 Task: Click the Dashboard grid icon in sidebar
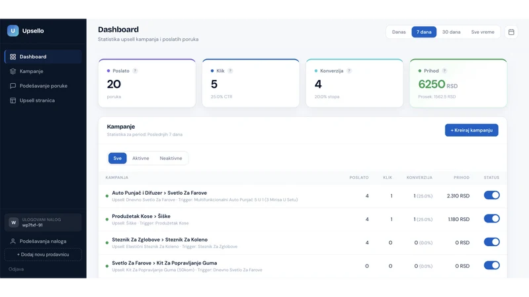(13, 57)
